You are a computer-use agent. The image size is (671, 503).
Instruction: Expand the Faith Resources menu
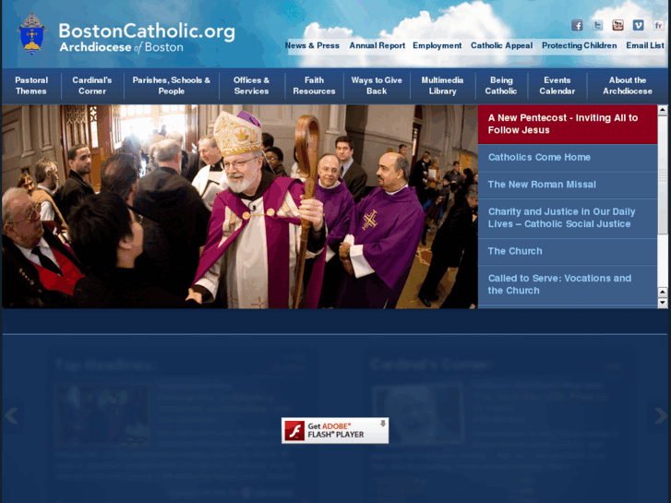(x=314, y=86)
